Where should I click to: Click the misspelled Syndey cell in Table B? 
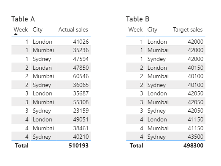[x=156, y=59]
